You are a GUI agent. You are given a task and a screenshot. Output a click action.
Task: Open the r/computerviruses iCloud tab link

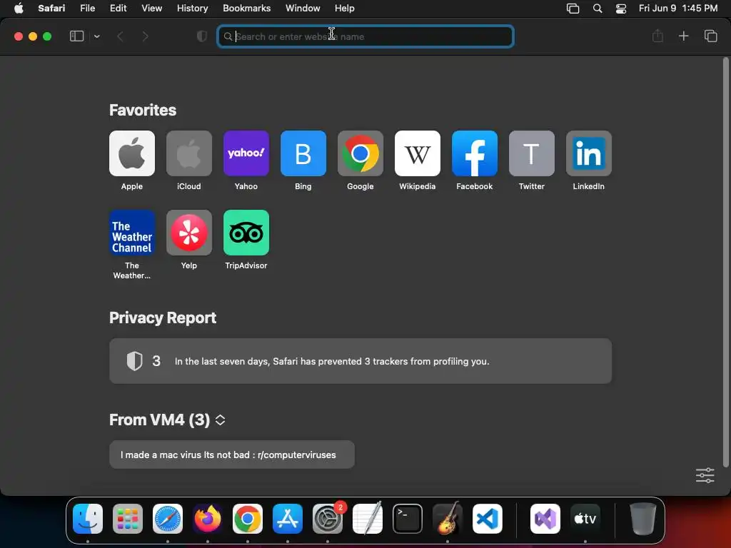pyautogui.click(x=232, y=455)
